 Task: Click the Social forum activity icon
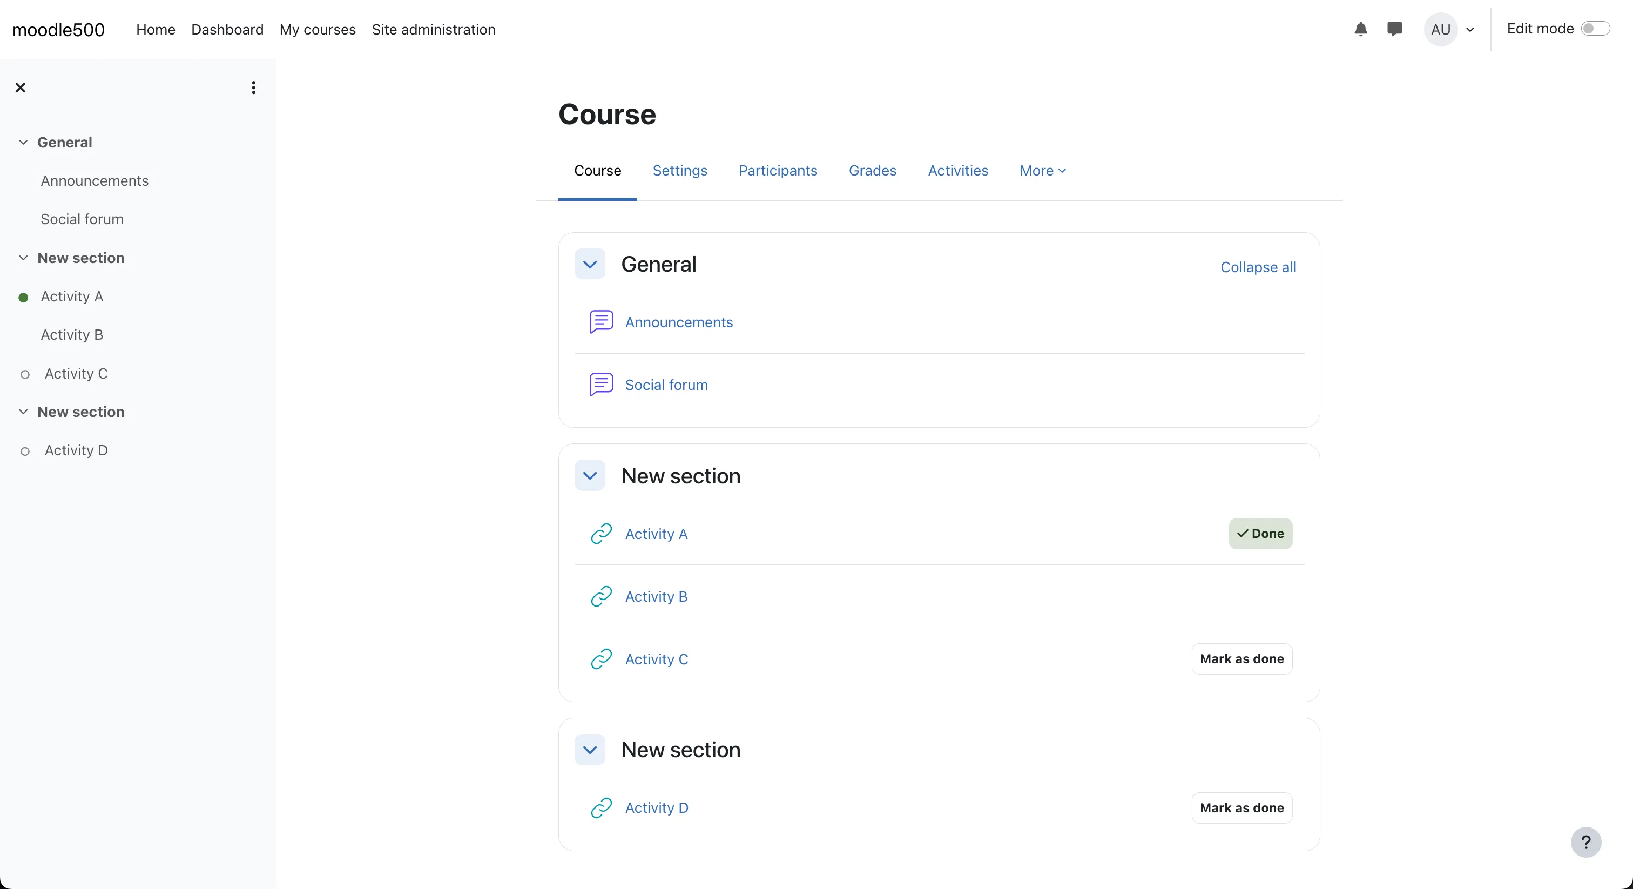coord(601,384)
